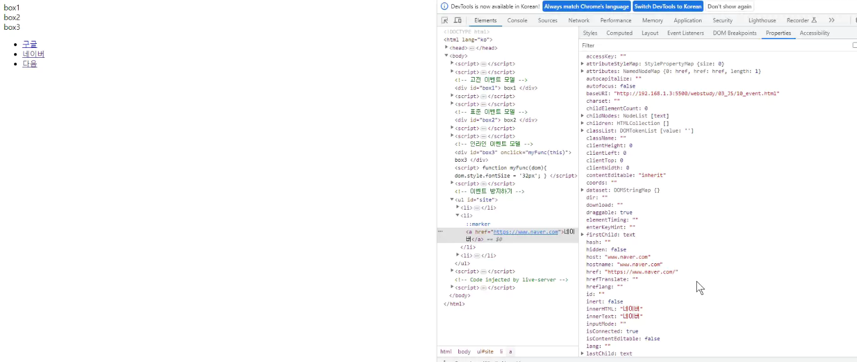Click the ellipsis beside the selected anchor node
The width and height of the screenshot is (857, 362).
[x=440, y=232]
